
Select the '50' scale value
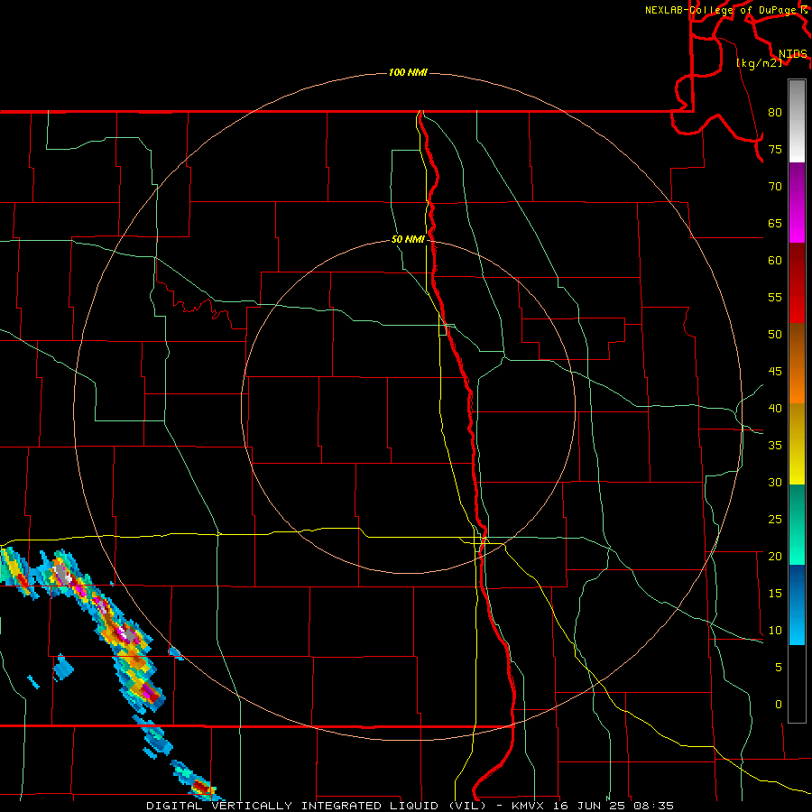coord(775,334)
